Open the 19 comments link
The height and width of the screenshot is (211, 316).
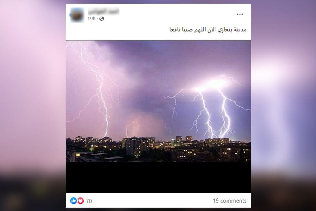pyautogui.click(x=230, y=200)
